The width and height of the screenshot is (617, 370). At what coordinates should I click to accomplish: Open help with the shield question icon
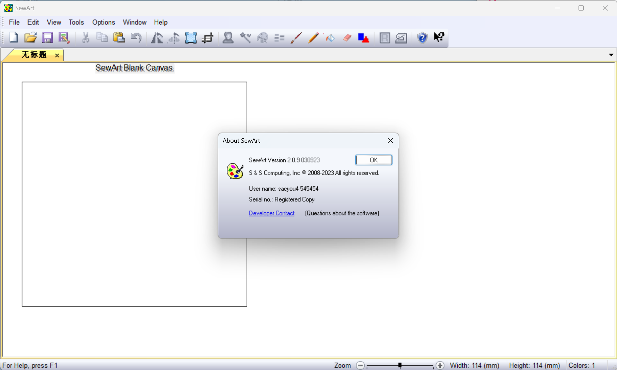tap(422, 37)
